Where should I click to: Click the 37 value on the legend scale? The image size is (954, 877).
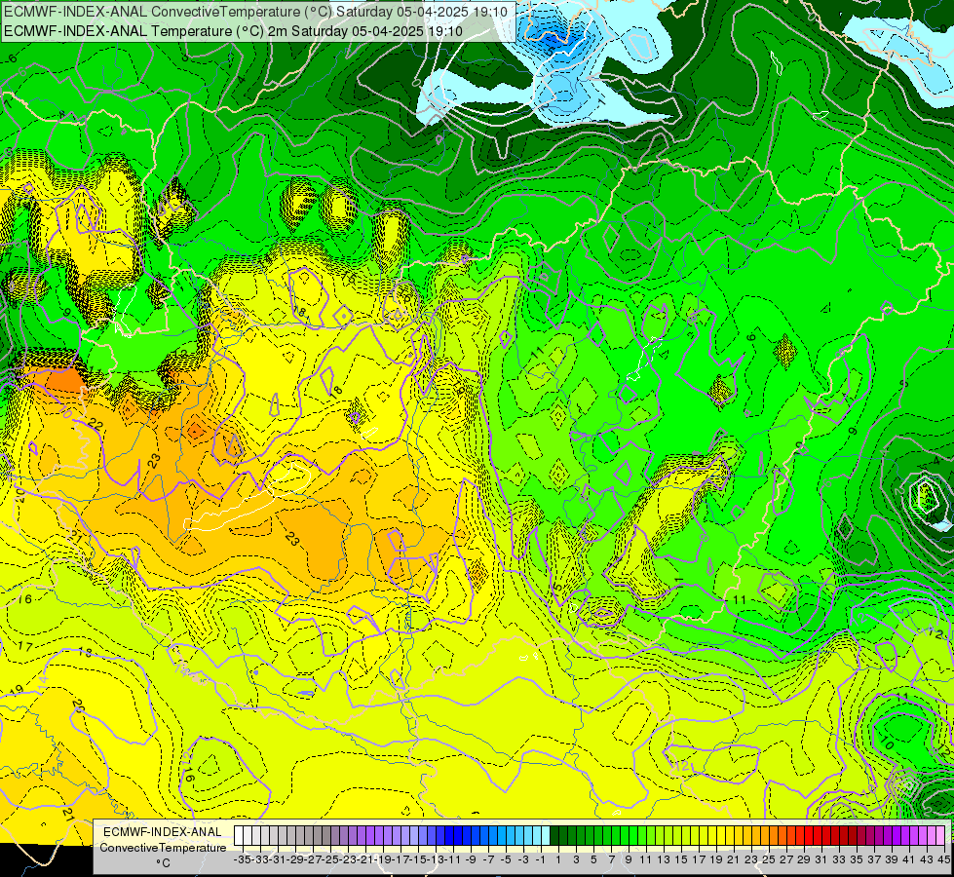pyautogui.click(x=874, y=859)
